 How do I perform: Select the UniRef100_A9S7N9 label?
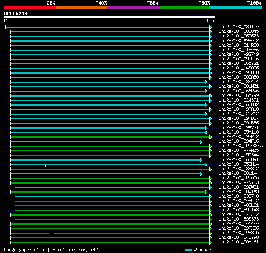click(x=239, y=55)
